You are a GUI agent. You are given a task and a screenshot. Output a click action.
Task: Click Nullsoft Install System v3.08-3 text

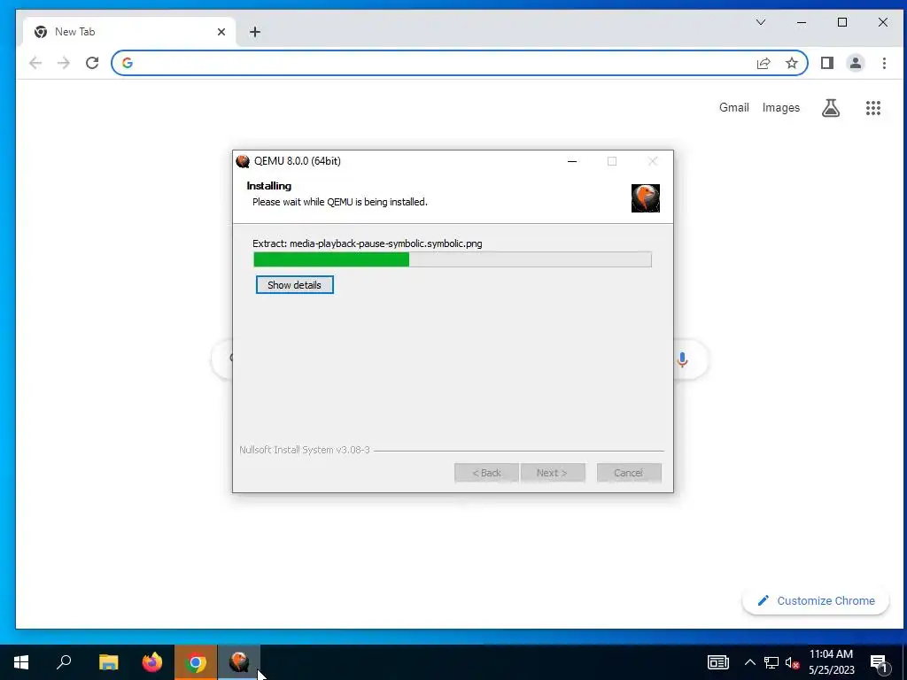click(305, 450)
